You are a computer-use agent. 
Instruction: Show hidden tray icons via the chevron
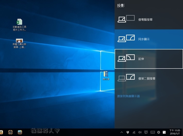(x=122, y=132)
